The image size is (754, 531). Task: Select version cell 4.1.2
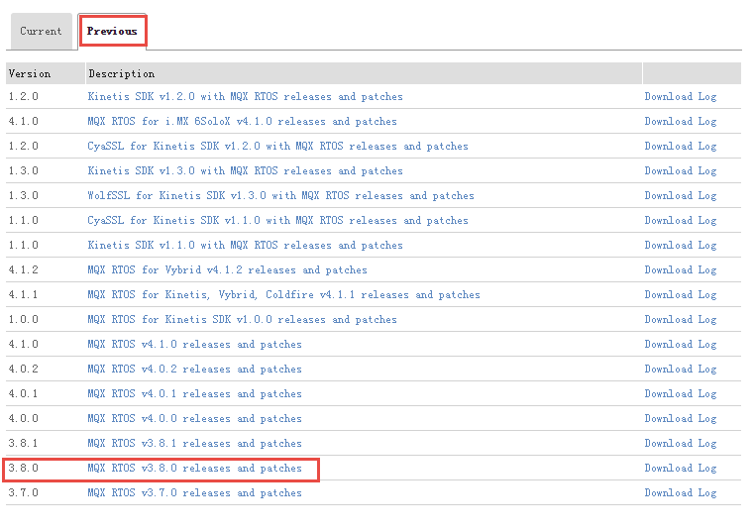pos(23,269)
